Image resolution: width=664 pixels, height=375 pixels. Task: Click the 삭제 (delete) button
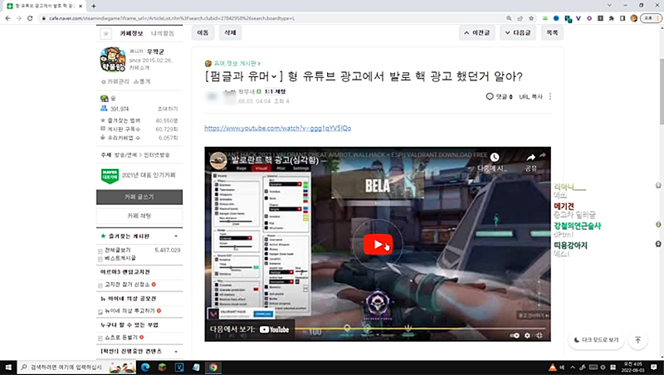point(230,32)
